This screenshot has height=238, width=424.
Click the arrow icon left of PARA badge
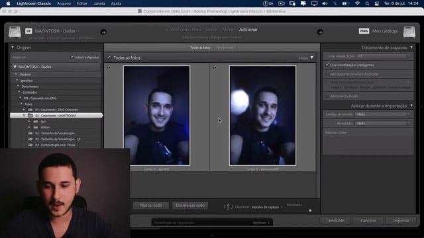coord(320,32)
